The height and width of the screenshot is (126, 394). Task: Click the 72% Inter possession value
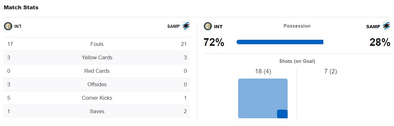(x=214, y=42)
